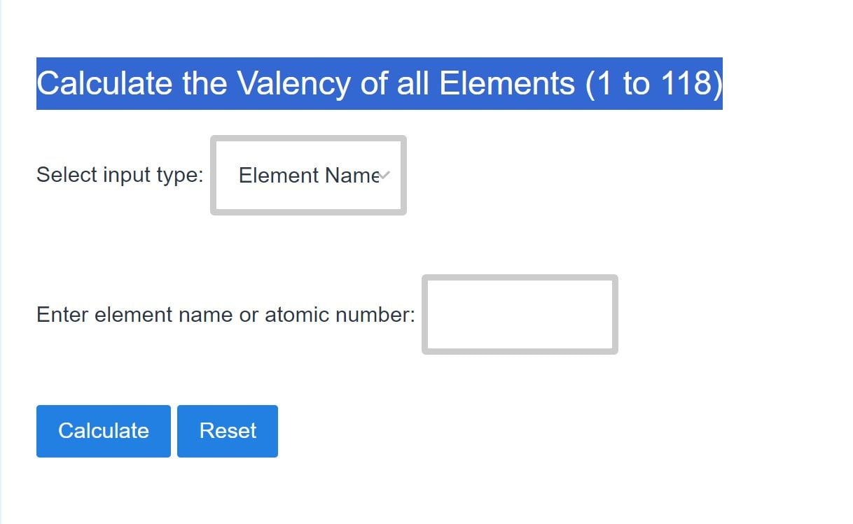
Task: Click the chevron next to Element Name
Action: [x=383, y=176]
